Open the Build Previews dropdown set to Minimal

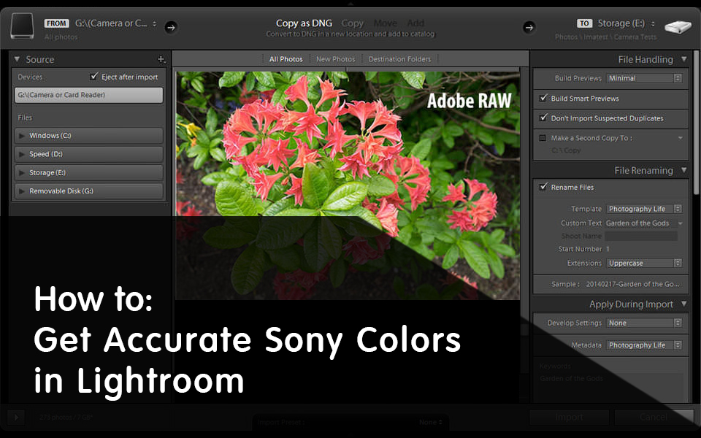pyautogui.click(x=643, y=78)
